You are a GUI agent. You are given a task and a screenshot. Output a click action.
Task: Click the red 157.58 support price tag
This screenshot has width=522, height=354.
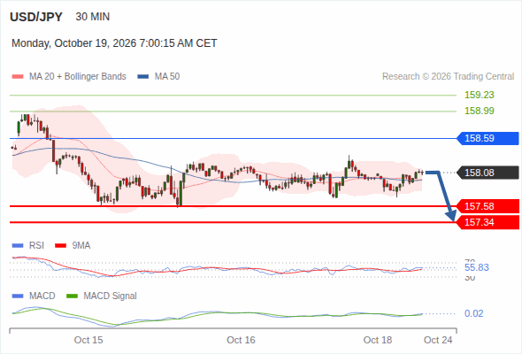pyautogui.click(x=487, y=206)
